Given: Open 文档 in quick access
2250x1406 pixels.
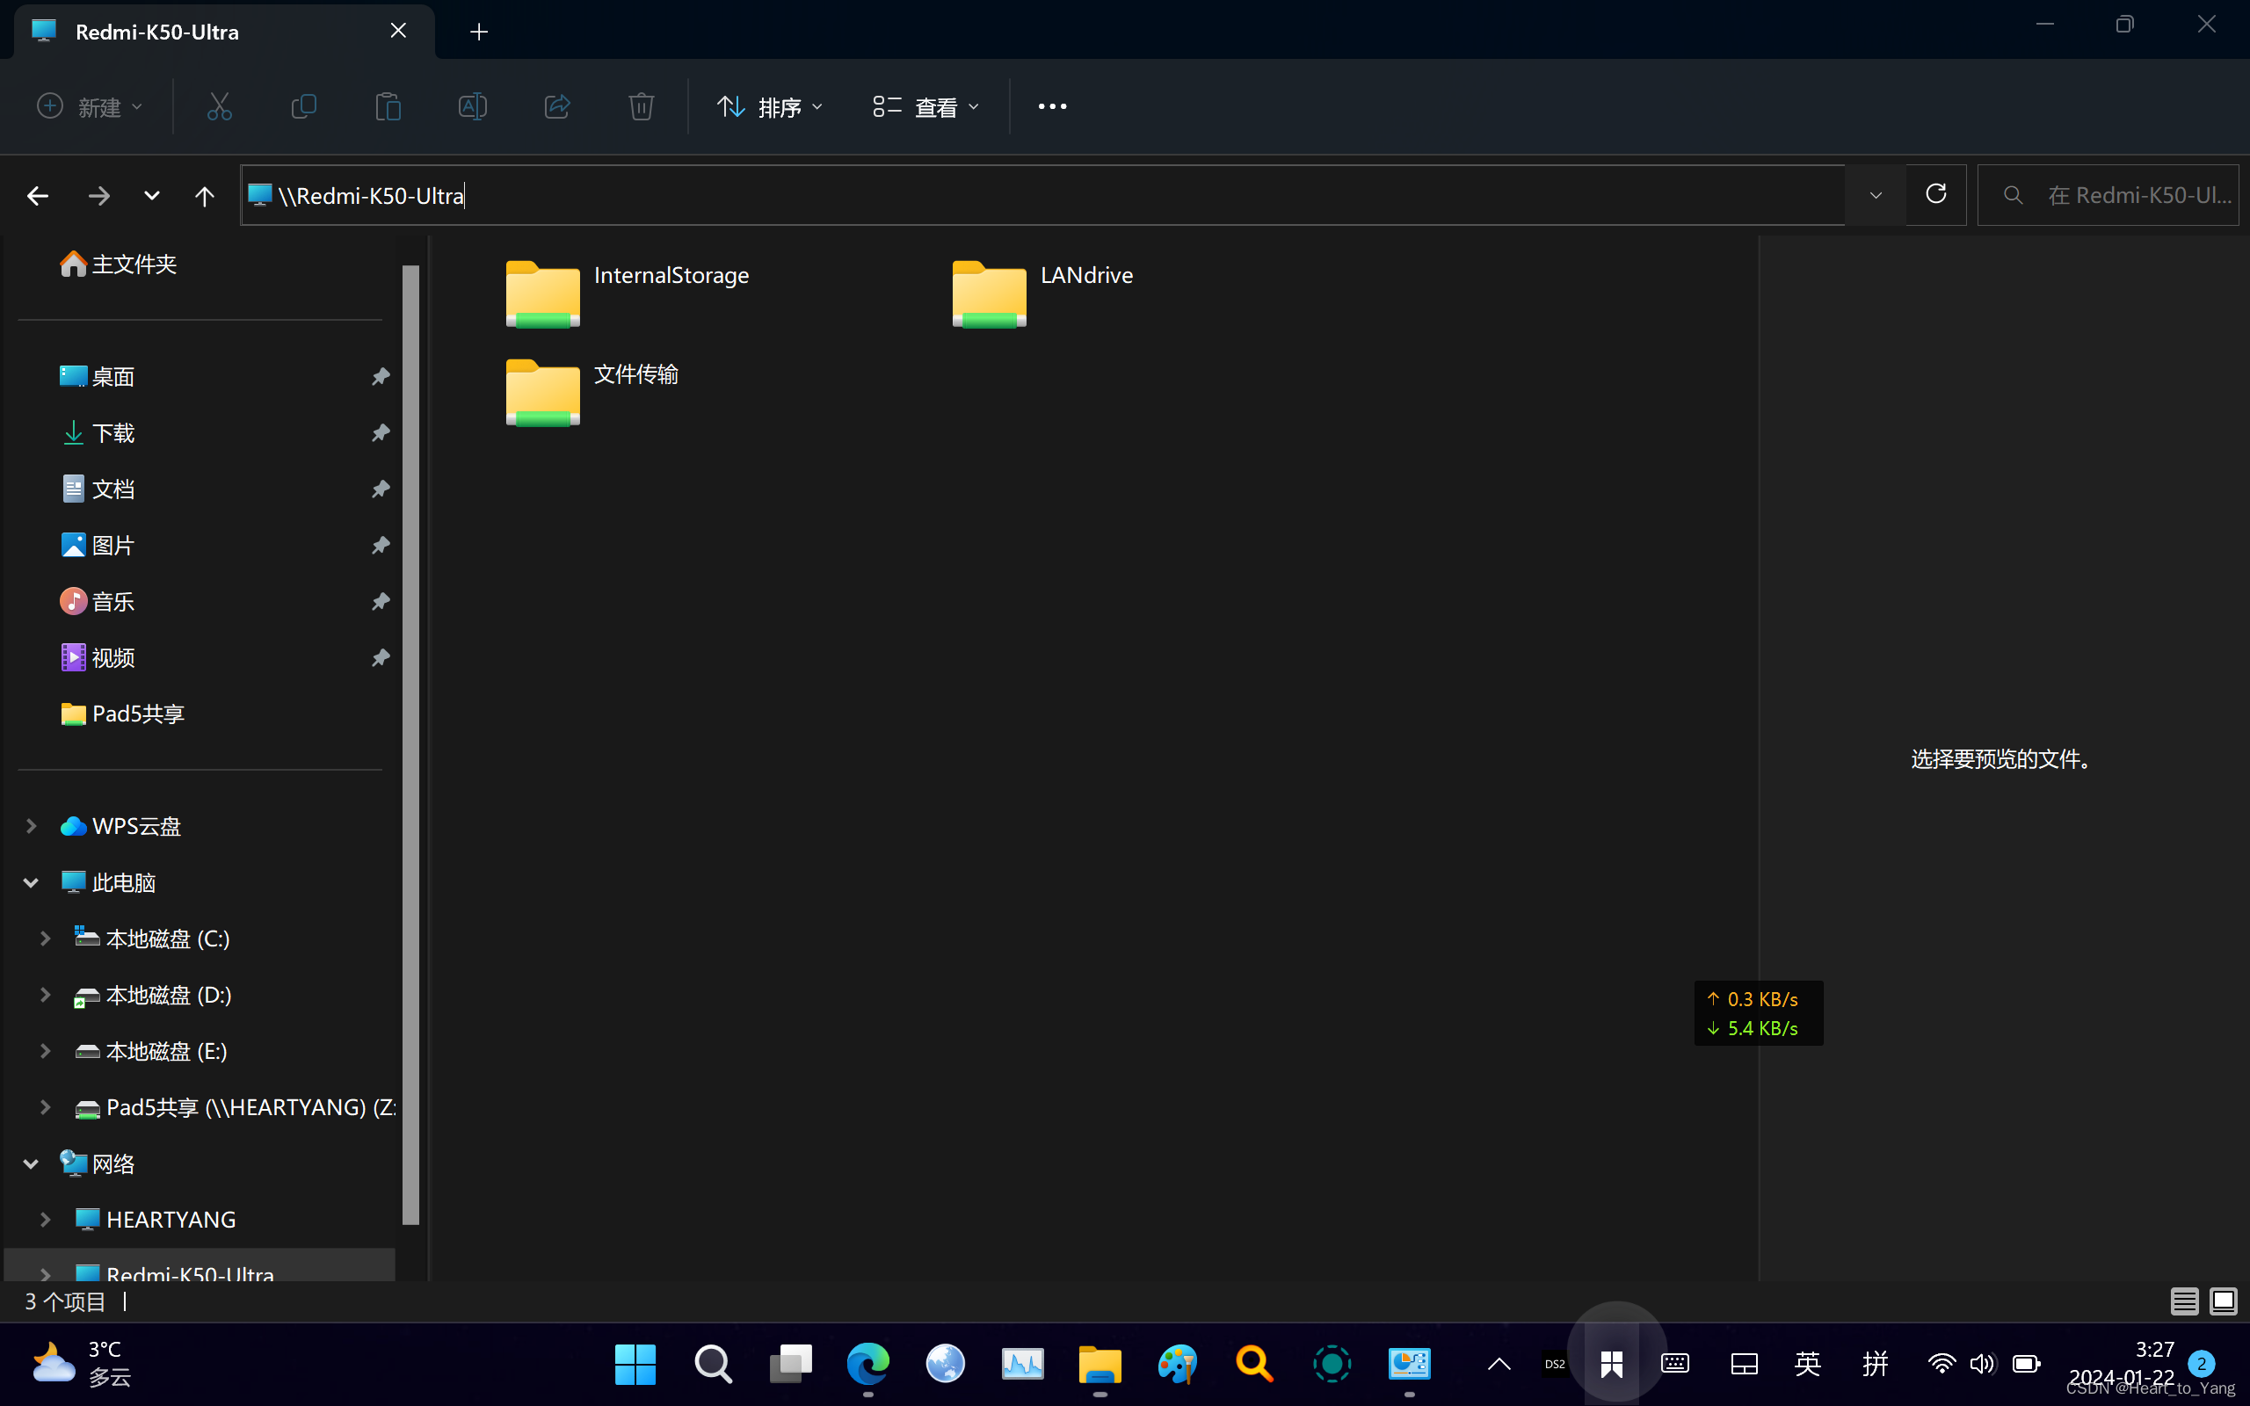Looking at the screenshot, I should tap(98, 489).
